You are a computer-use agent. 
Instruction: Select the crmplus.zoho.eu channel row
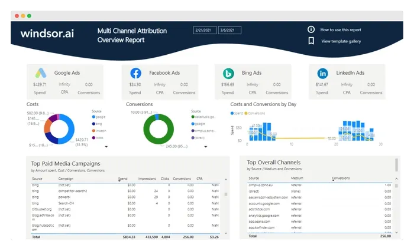(x=320, y=185)
